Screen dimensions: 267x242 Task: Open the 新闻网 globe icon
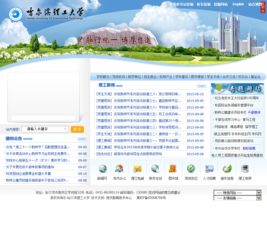click(x=103, y=169)
